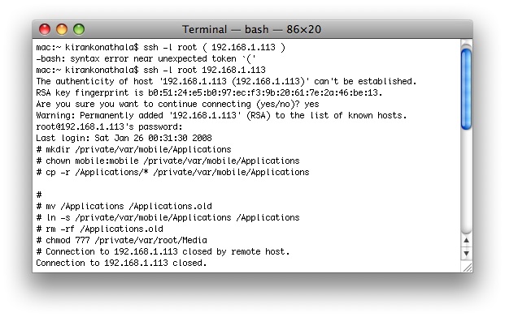Screen dimensions: 505x317
Task: Click the Terminal — bash — 86×20 title
Action: (x=251, y=29)
